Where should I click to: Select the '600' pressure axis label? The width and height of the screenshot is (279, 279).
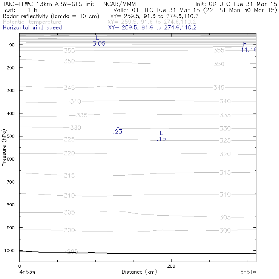click(x=11, y=159)
